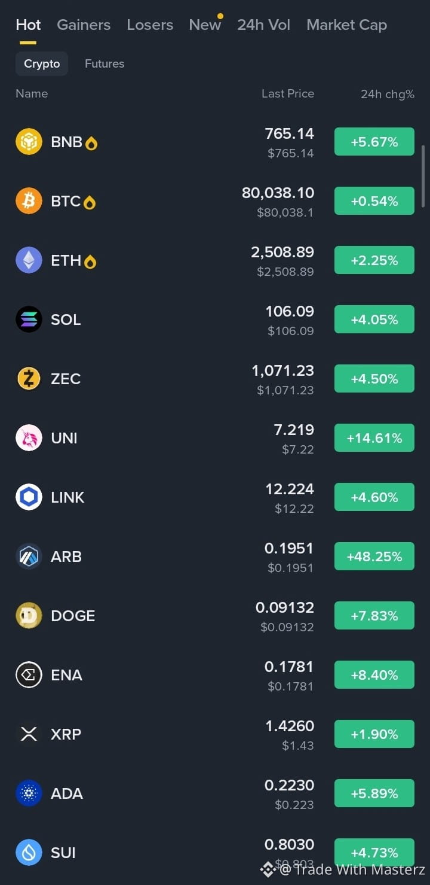
Task: Tap the BNB coin logo
Action: click(29, 142)
